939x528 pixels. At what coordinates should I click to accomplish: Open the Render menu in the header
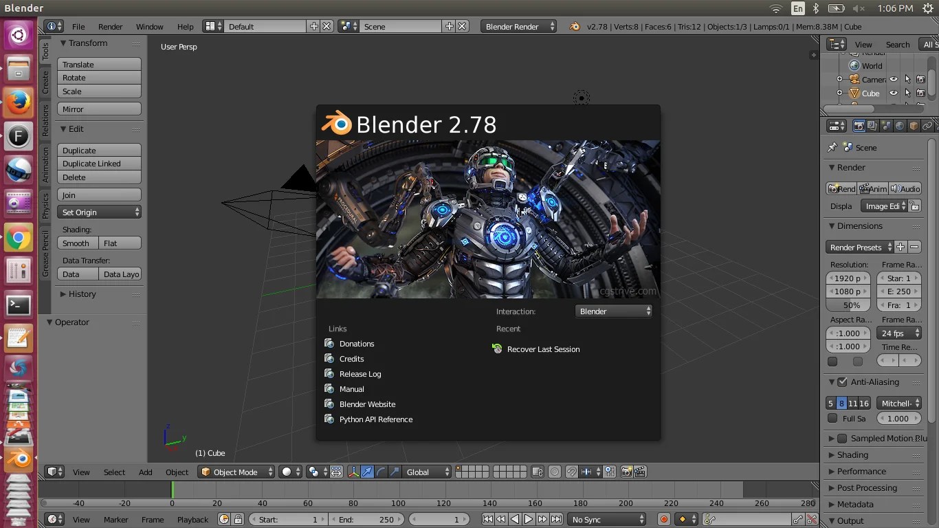[110, 26]
